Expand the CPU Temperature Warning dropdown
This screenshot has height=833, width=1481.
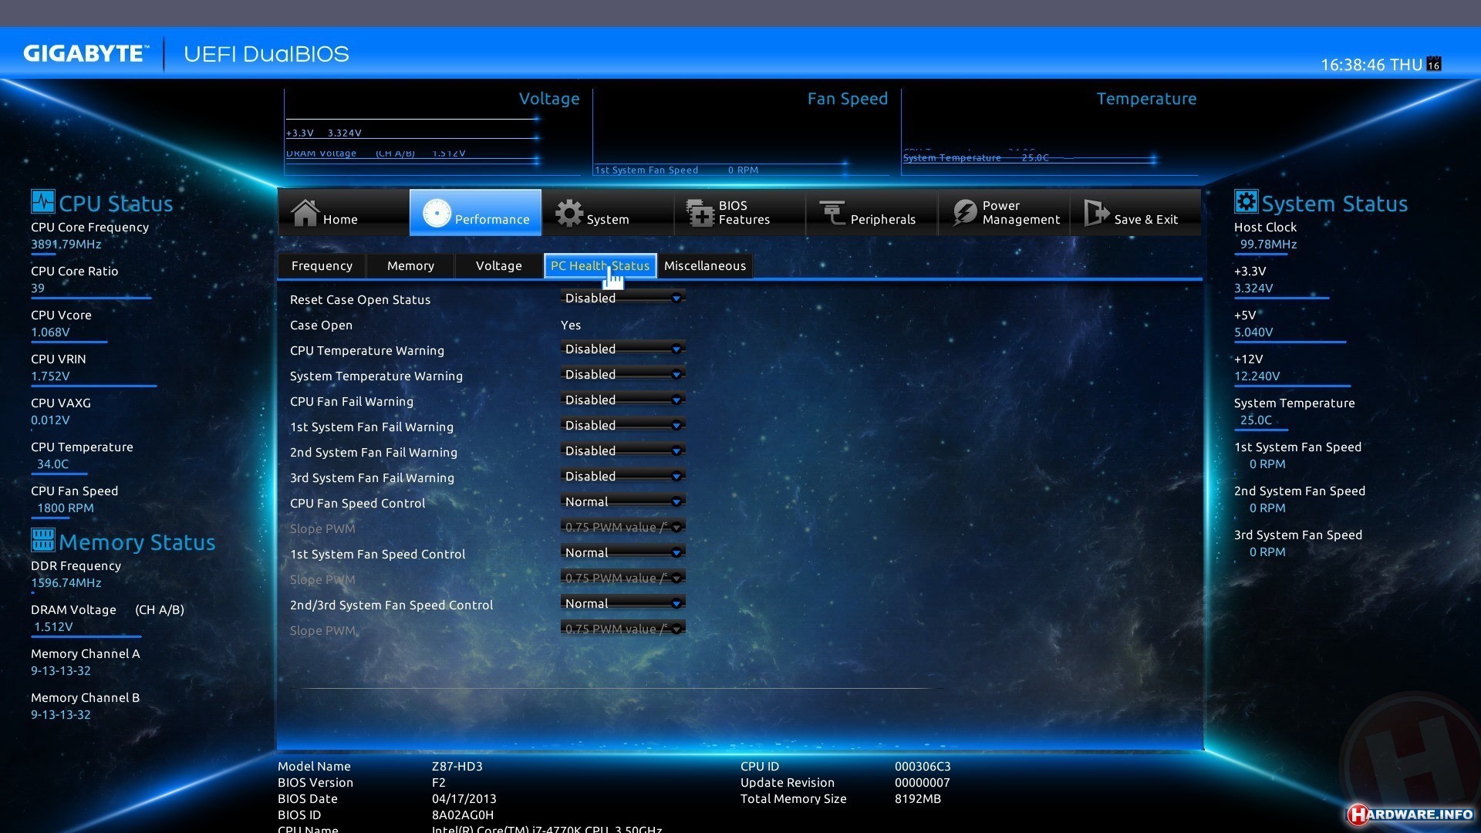click(622, 349)
